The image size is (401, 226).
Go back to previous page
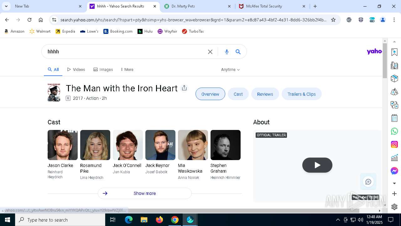(7, 20)
